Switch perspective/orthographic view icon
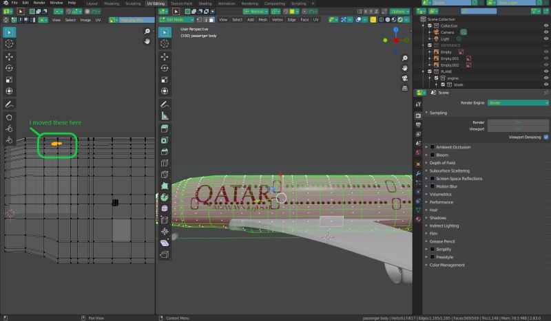The width and height of the screenshot is (551, 321). (x=405, y=89)
